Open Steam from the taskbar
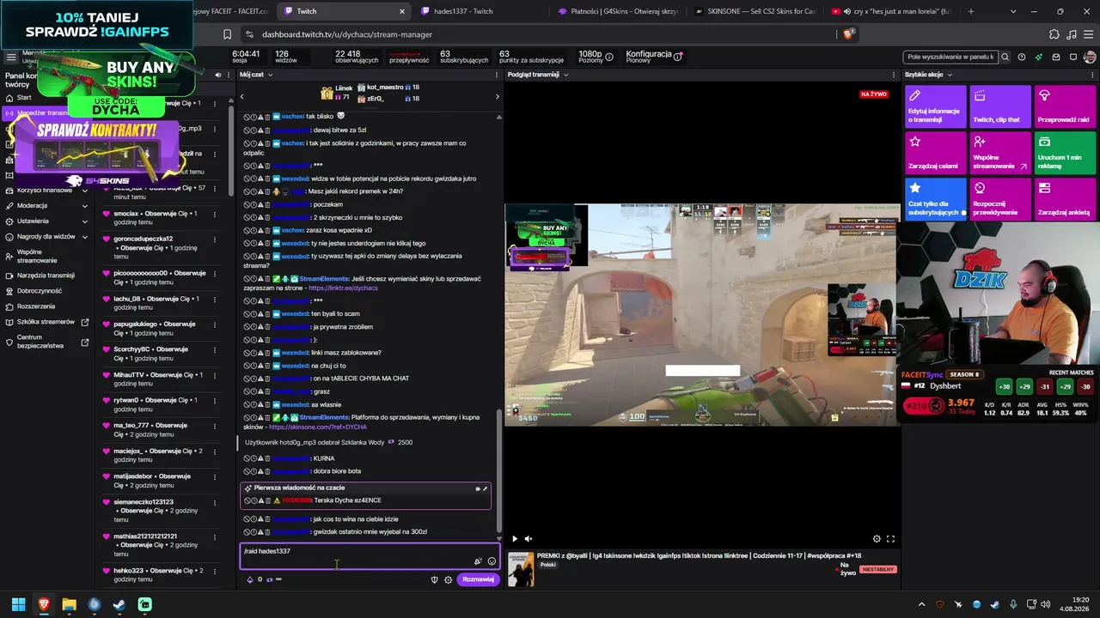The image size is (1100, 618). (119, 604)
